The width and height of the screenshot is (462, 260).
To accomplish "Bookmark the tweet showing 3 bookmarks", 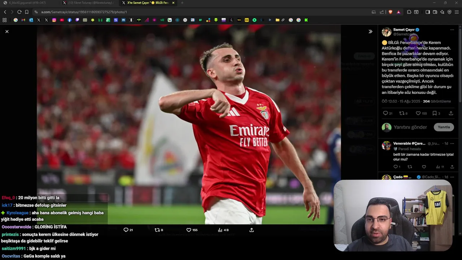I will click(436, 113).
